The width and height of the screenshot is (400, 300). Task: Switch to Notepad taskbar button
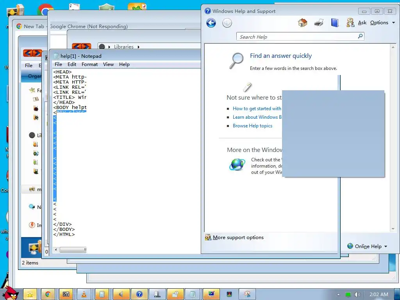pyautogui.click(x=193, y=295)
